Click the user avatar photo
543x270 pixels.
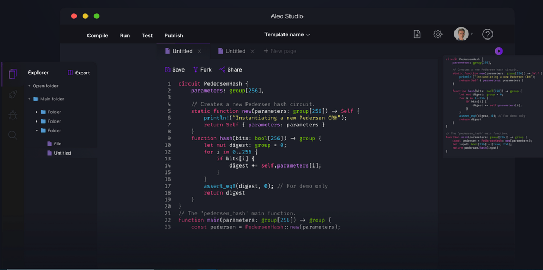coord(461,34)
